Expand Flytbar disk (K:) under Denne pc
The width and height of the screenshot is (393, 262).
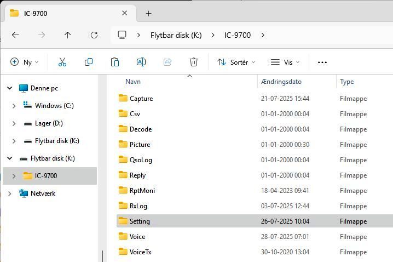point(14,141)
